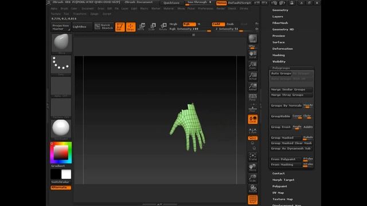Click Merge Similar Groups
This screenshot has height=206, width=367.
291,89
